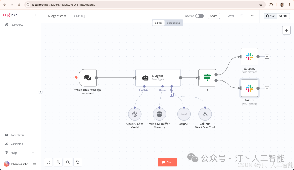The width and height of the screenshot is (294, 170).
Task: Zoom in on the canvas
Action: 58,162
